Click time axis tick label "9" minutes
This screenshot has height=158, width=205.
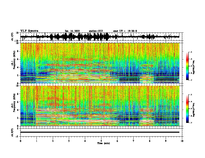coord(166,141)
